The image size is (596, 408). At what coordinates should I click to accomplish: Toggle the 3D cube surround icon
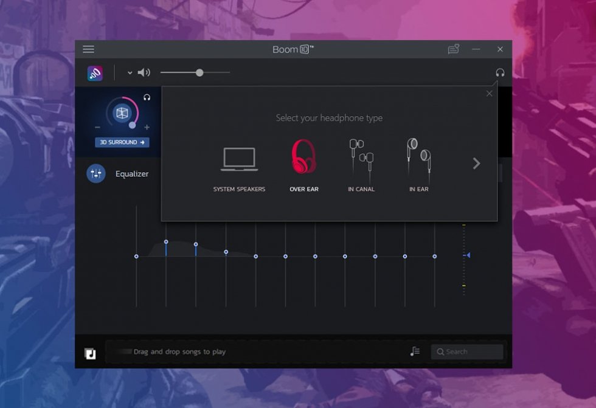[122, 113]
